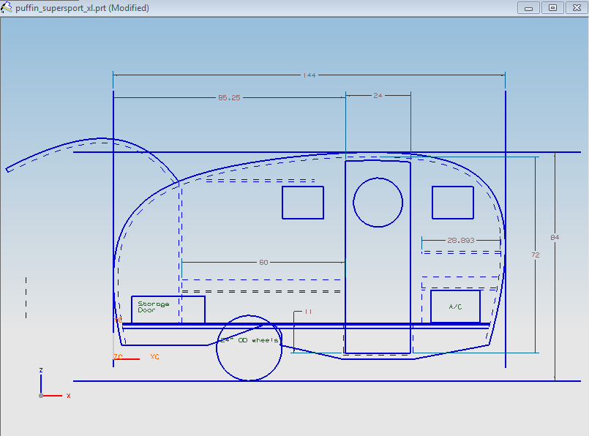Select the 60 dimension value
589x436 pixels.
[263, 262]
